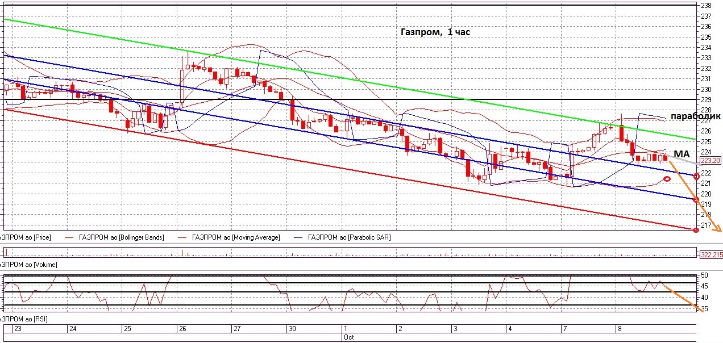The height and width of the screenshot is (343, 723).
Task: Click the 'MA' annotation label
Action: (682, 154)
